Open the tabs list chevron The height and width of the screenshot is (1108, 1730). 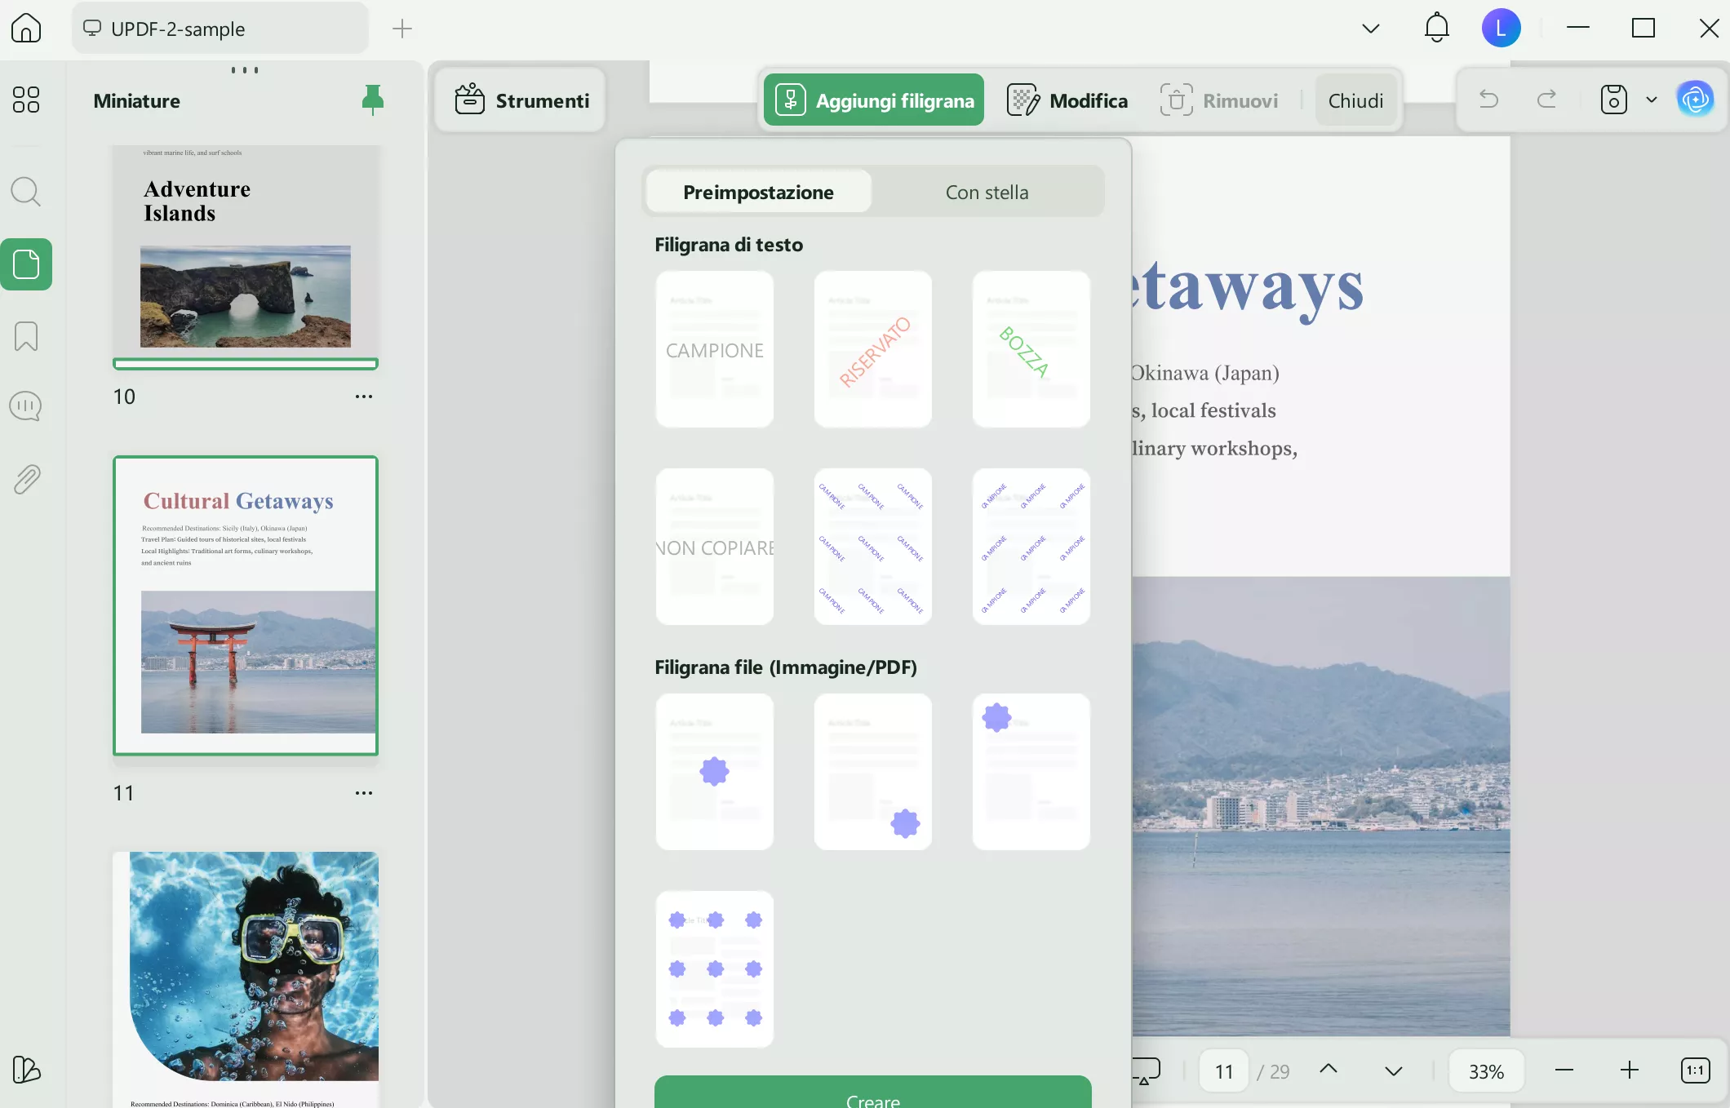(1370, 29)
